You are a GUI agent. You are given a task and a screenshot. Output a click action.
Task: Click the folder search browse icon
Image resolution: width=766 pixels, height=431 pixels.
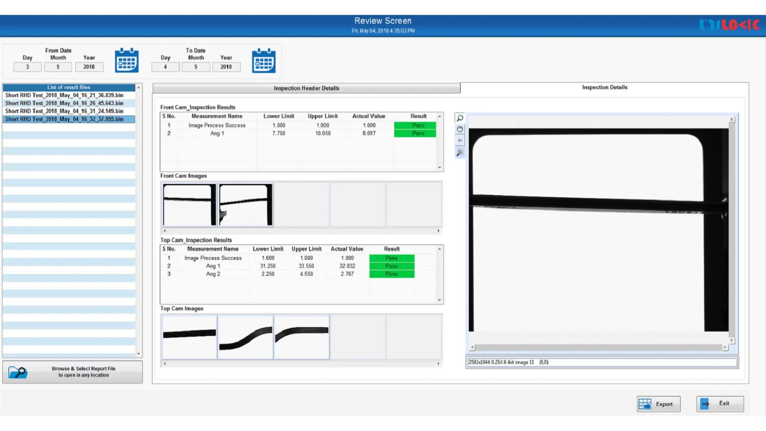pos(18,372)
